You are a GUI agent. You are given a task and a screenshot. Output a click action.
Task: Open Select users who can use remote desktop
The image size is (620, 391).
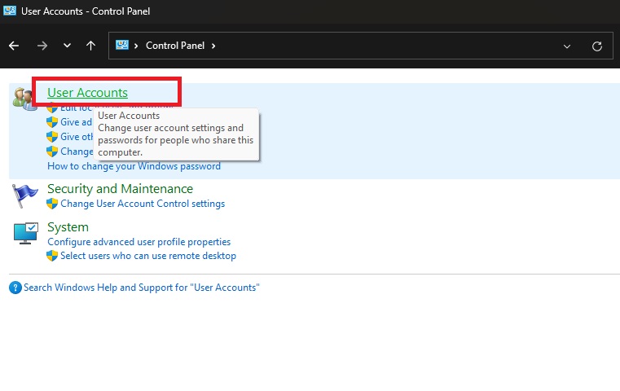(x=148, y=256)
